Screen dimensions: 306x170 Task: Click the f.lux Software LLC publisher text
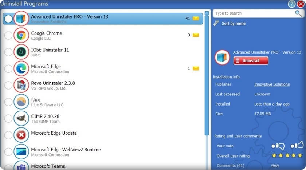tap(47, 105)
